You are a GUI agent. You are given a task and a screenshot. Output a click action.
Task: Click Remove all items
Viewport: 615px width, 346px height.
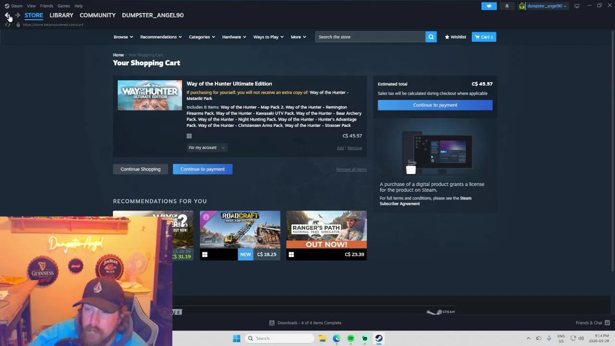coord(351,169)
